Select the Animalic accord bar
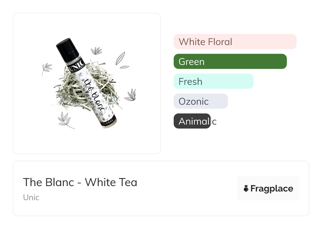Screen dimensions: 322x229 click(x=192, y=121)
